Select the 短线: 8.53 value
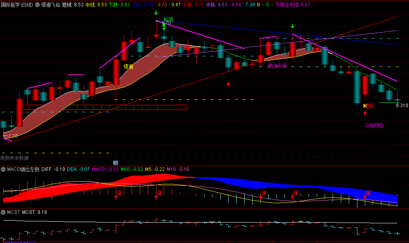409x243 pixels. coord(73,5)
